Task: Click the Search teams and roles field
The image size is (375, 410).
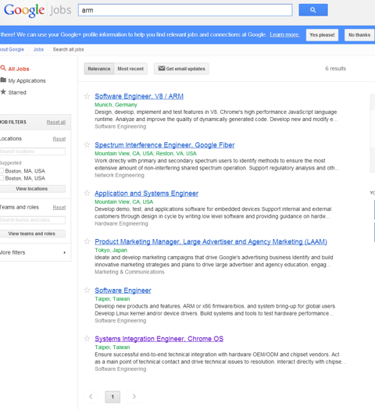Action: [33, 220]
